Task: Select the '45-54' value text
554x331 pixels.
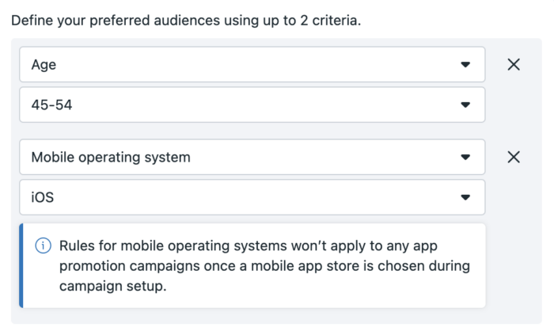Action: coord(51,105)
